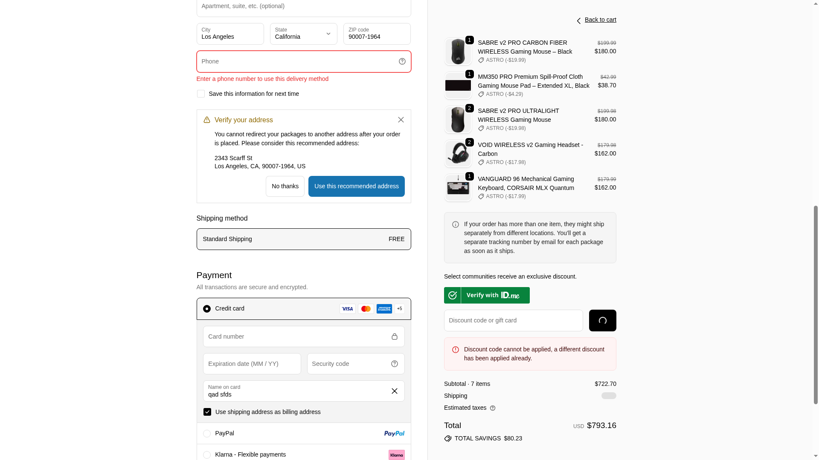This screenshot has width=819, height=460.
Task: Click the Verify with ID.me button
Action: tap(487, 295)
